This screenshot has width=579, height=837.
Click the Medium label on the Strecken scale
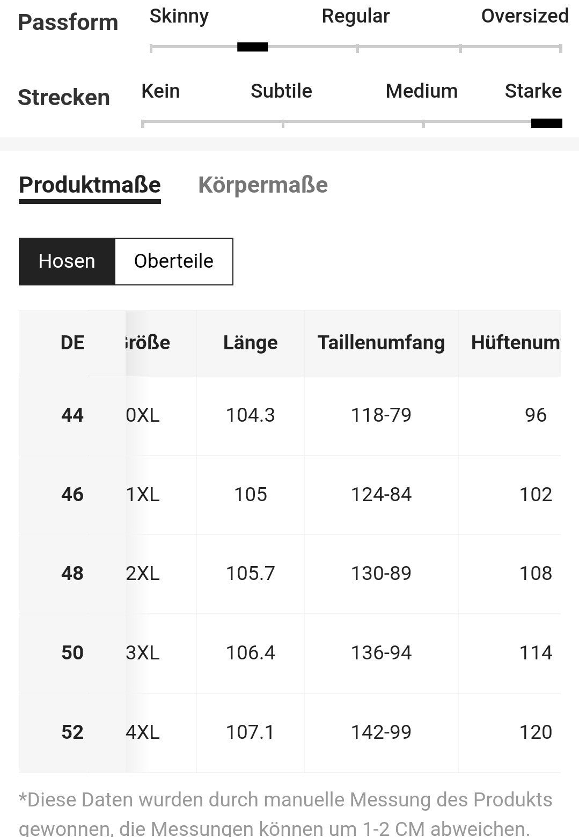[x=422, y=91]
